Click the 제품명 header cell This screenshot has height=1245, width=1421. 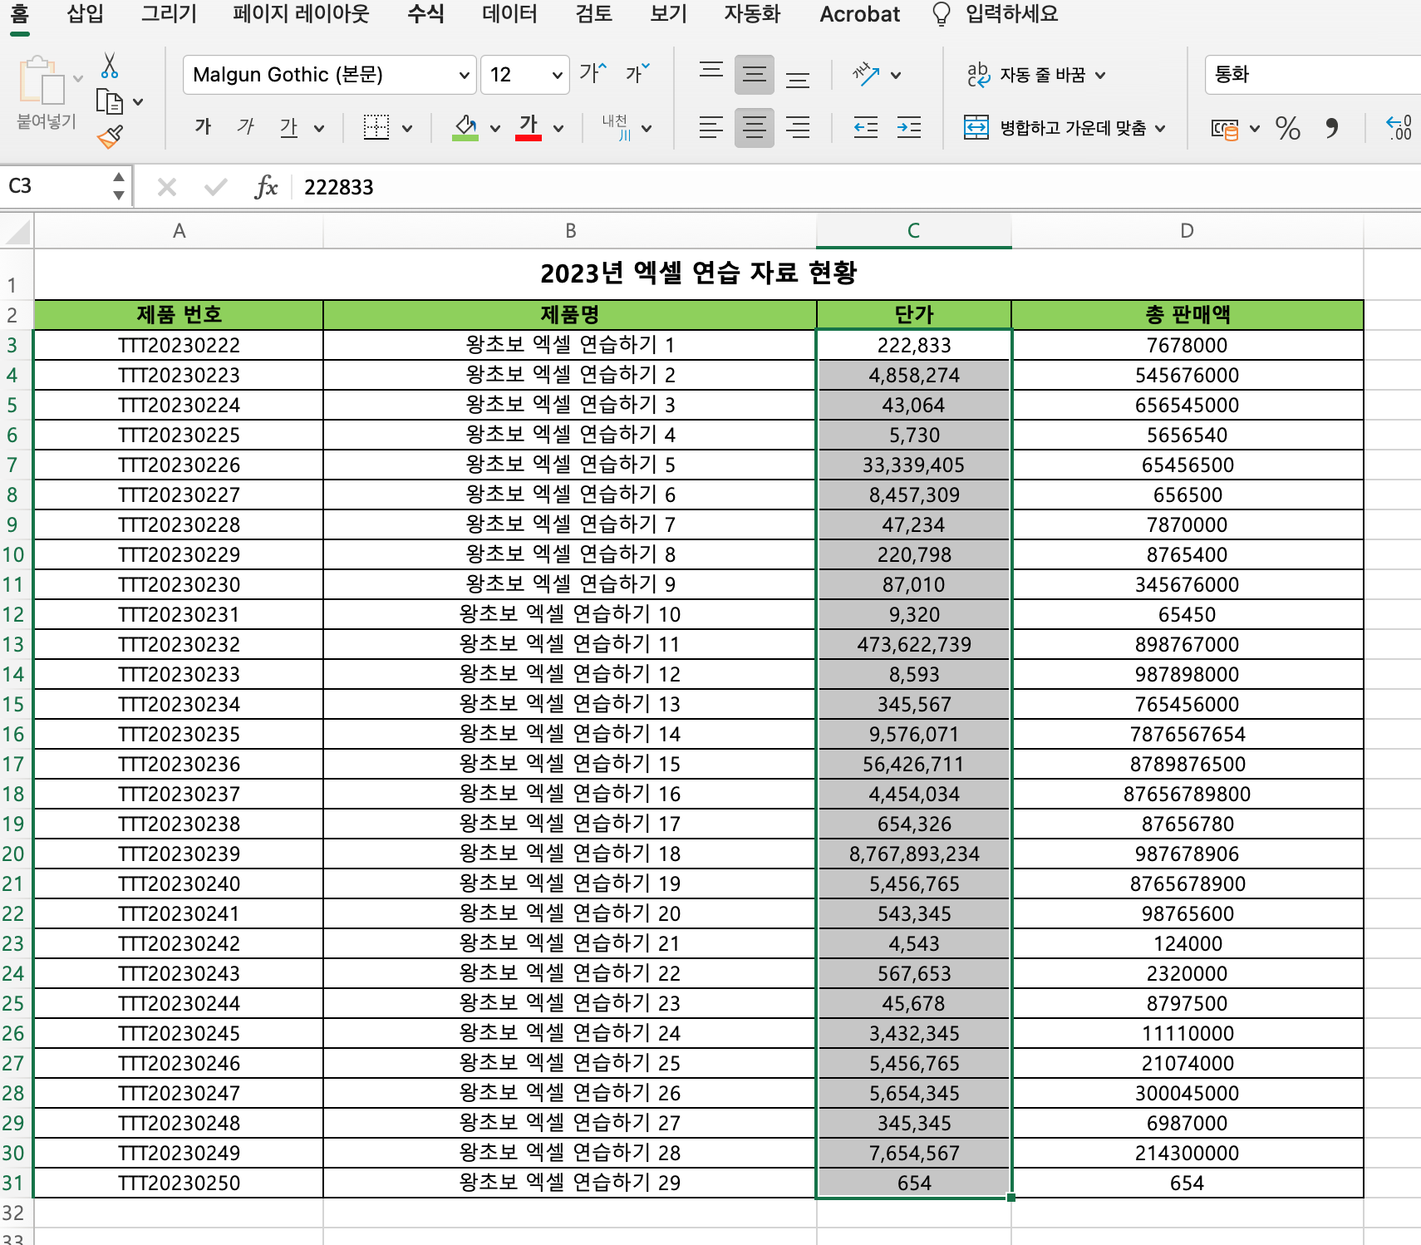point(570,315)
